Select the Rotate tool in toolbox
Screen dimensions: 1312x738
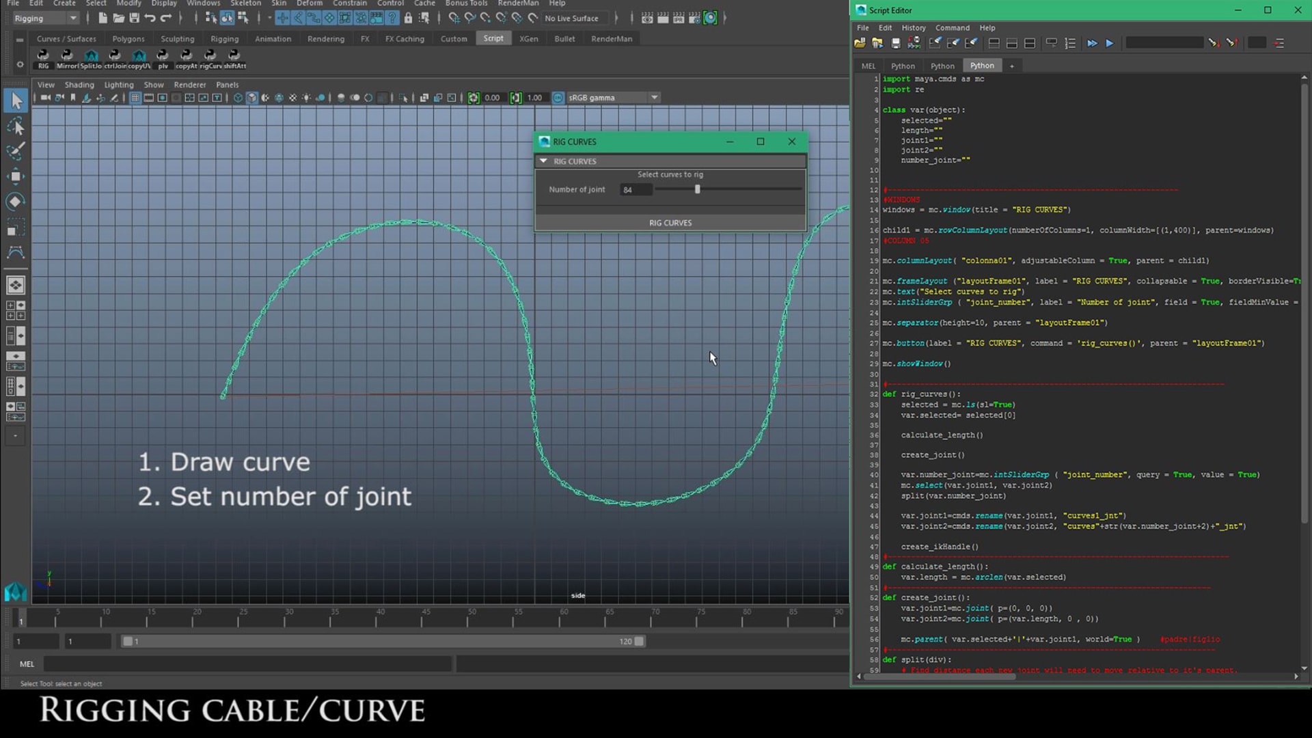(15, 202)
